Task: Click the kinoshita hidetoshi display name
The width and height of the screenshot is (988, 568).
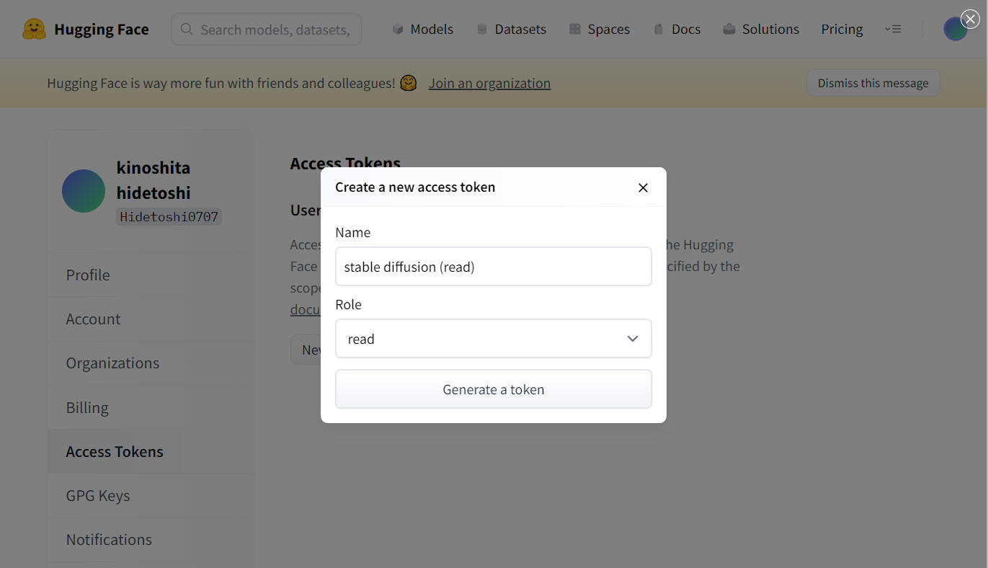Action: click(x=153, y=180)
